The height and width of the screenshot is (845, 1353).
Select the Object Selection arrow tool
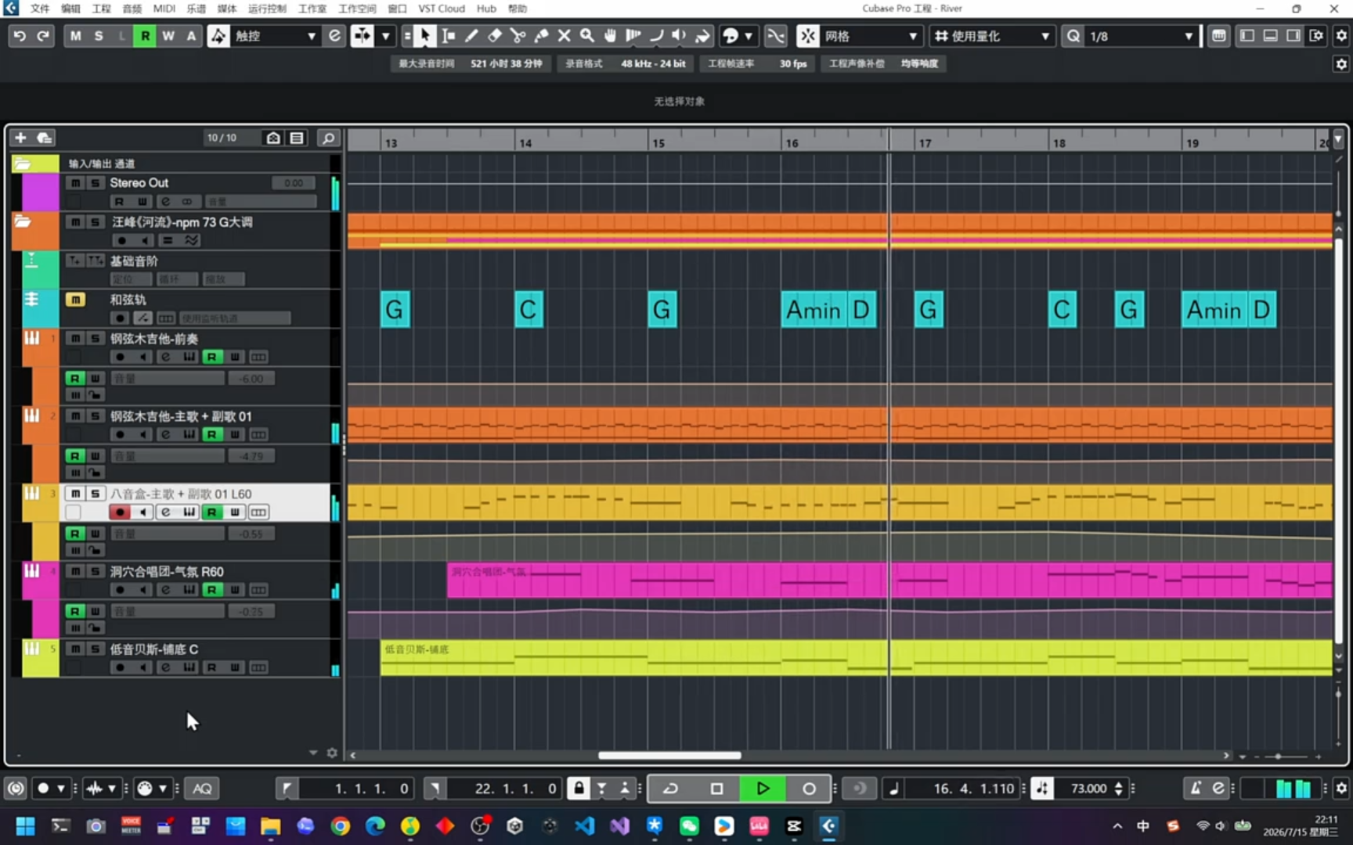pyautogui.click(x=424, y=36)
